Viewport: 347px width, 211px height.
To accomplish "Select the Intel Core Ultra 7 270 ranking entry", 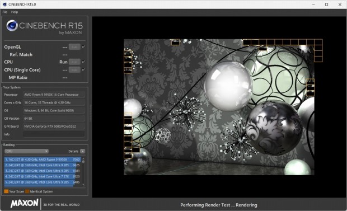I will click(x=42, y=176).
